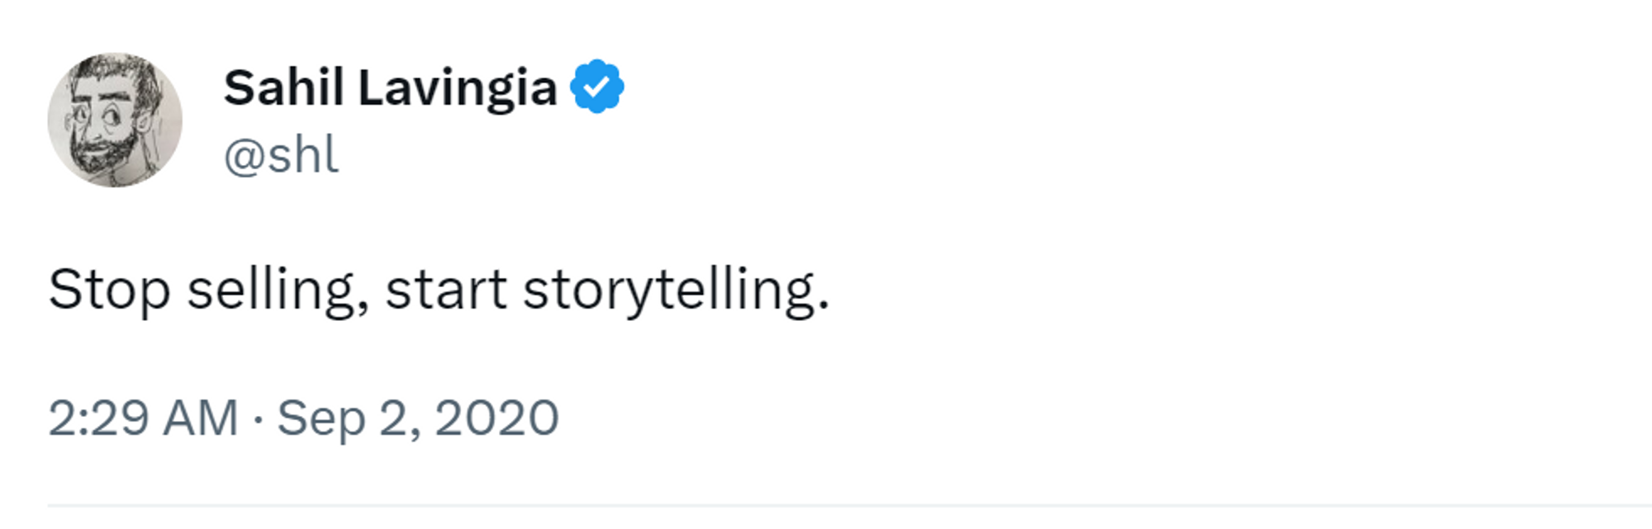Viewport: 1652px width, 529px height.
Task: Click the "AM" in the timestamp
Action: click(201, 418)
